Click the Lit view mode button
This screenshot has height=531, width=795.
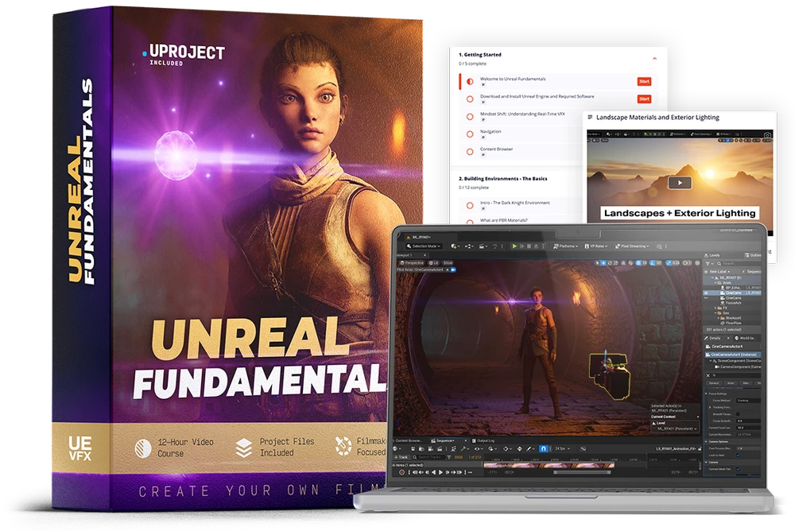(x=433, y=262)
